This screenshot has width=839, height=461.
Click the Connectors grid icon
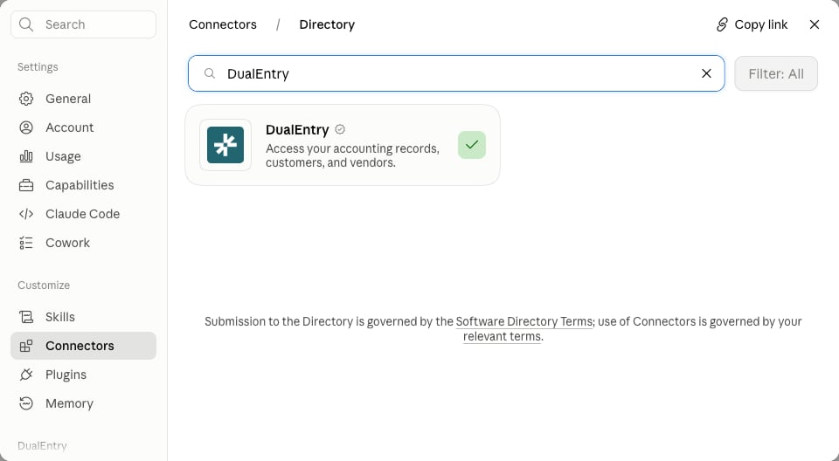click(x=25, y=346)
